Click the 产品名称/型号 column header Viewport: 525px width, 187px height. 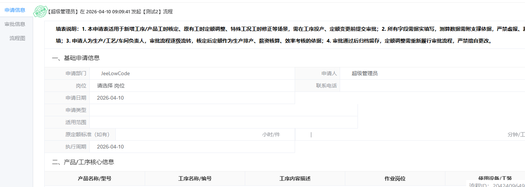95,178
